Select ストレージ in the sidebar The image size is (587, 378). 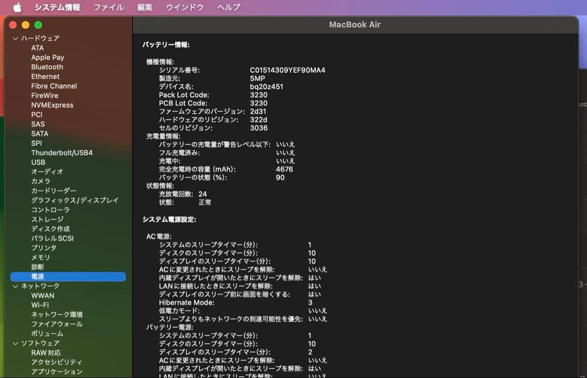click(47, 219)
